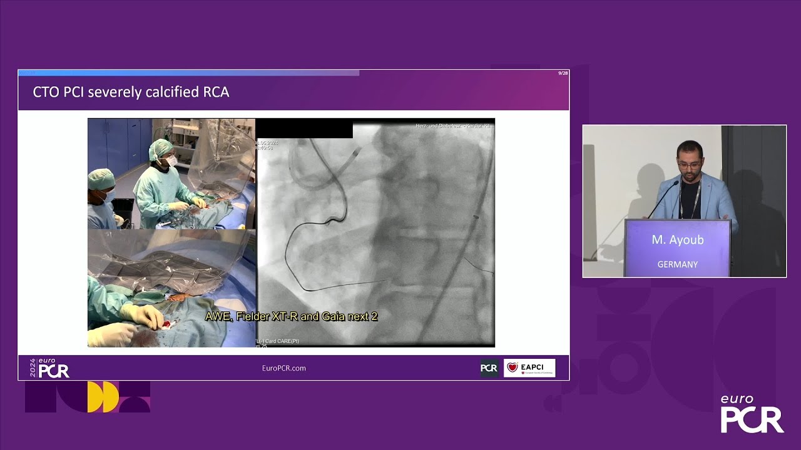Viewport: 801px width, 450px height.
Task: Click the slide title 'CTO PCI severely calcified RCA'
Action: (x=131, y=92)
